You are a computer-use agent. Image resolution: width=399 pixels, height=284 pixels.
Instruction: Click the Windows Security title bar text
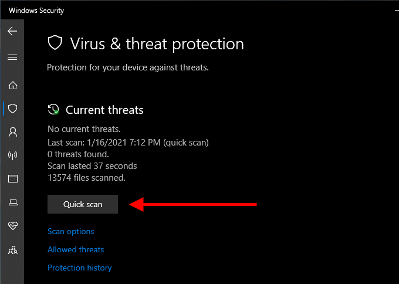pos(36,11)
